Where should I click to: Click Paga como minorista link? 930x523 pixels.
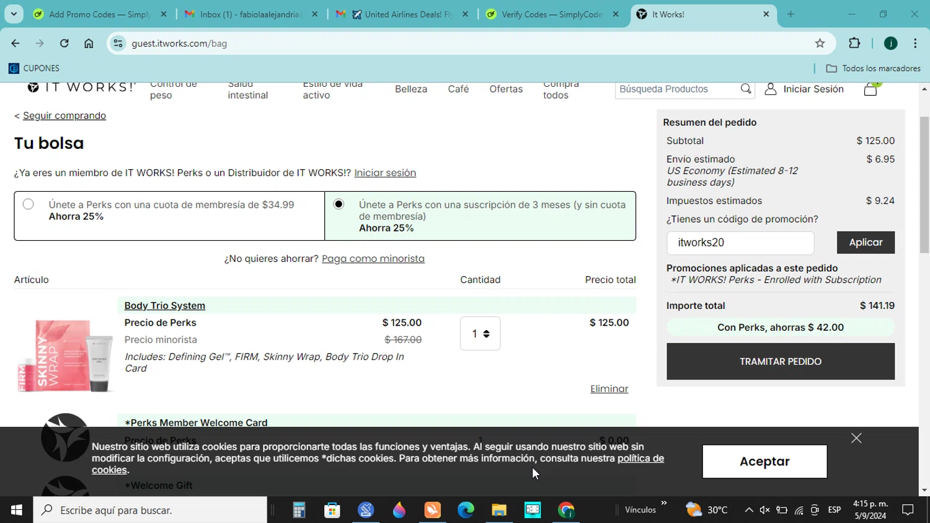click(373, 259)
